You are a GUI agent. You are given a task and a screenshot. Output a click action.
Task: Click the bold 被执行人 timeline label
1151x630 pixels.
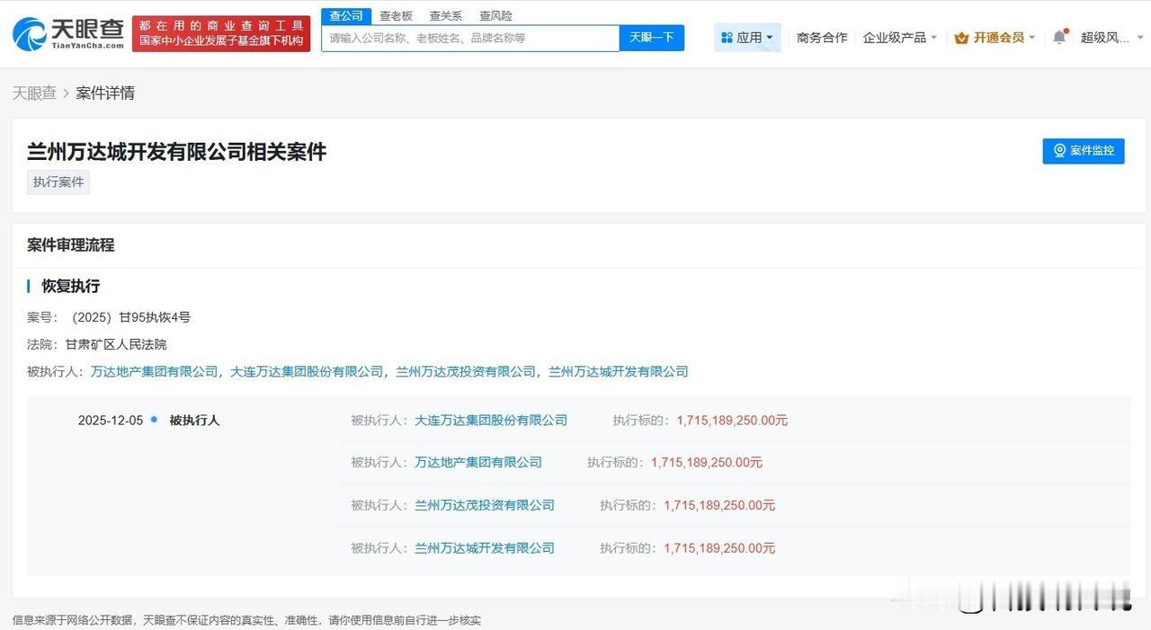point(194,421)
